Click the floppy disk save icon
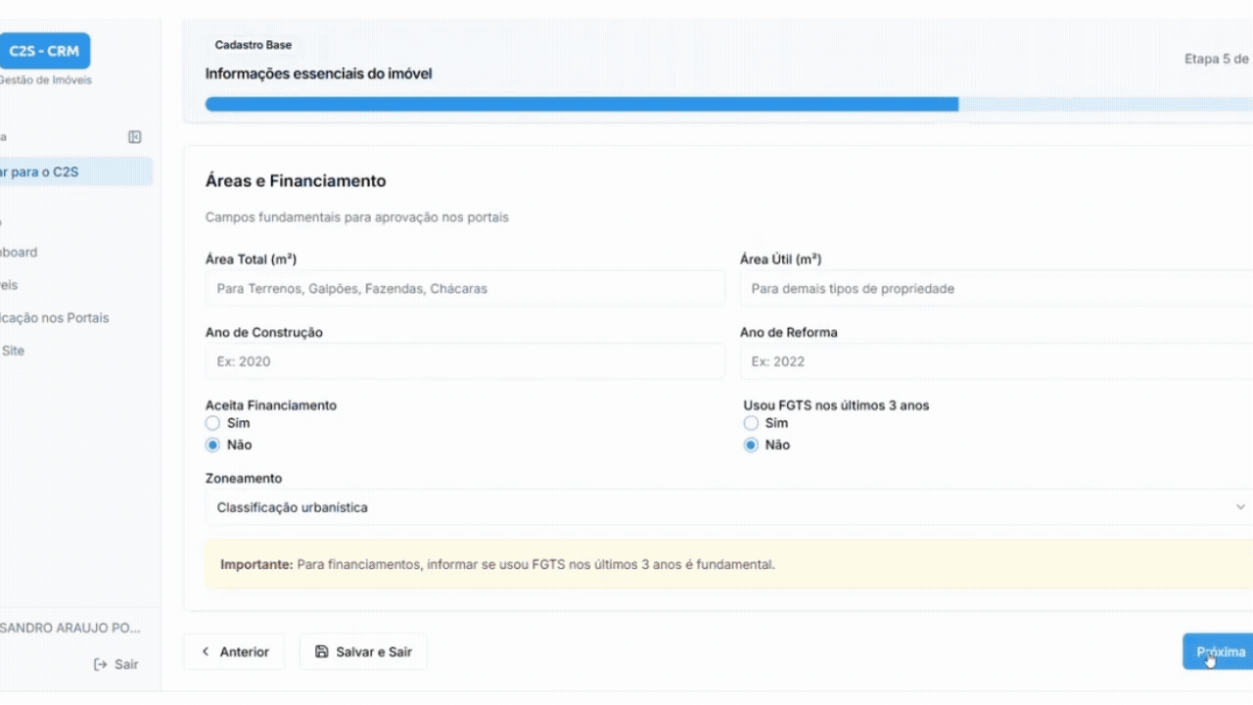The image size is (1253, 705). 321,652
